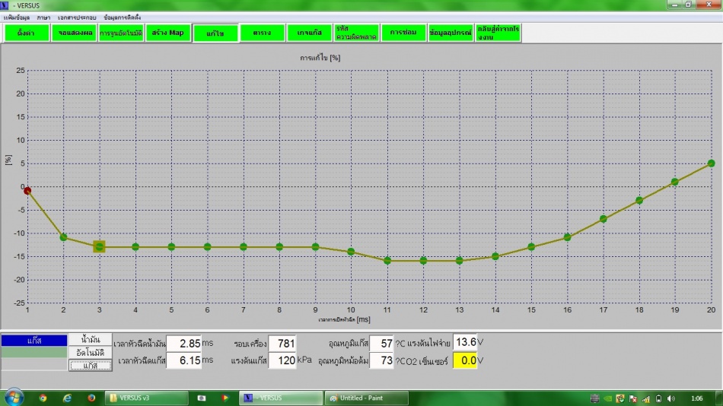Viewport: 723px width, 406px height.
Task: Select the correction point at 19 ms
Action: 675,182
